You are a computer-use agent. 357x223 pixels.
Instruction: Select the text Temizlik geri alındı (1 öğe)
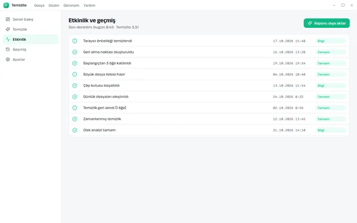point(104,108)
